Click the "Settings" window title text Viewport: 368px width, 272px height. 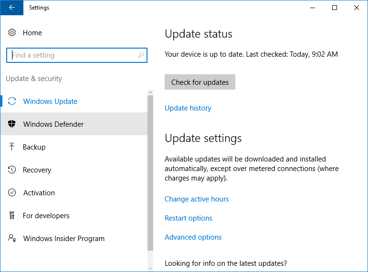(39, 8)
